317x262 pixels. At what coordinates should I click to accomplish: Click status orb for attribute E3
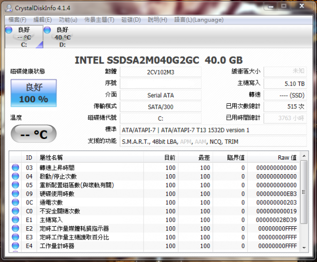point(15,237)
